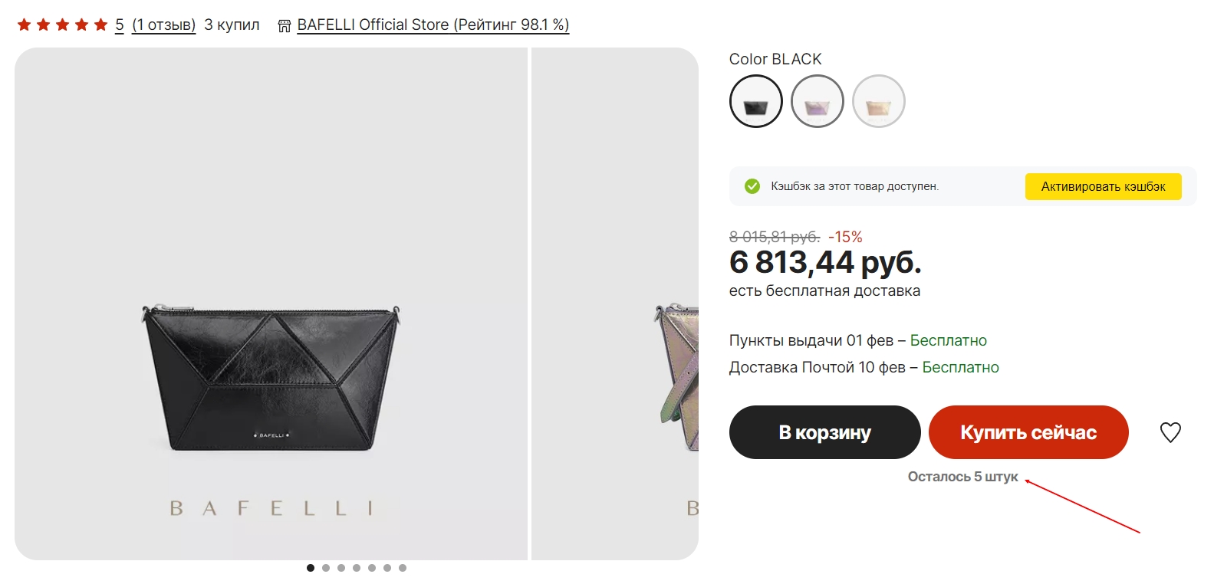Open the "1 отзыв" reviews link
This screenshot has width=1214, height=584.
point(164,25)
